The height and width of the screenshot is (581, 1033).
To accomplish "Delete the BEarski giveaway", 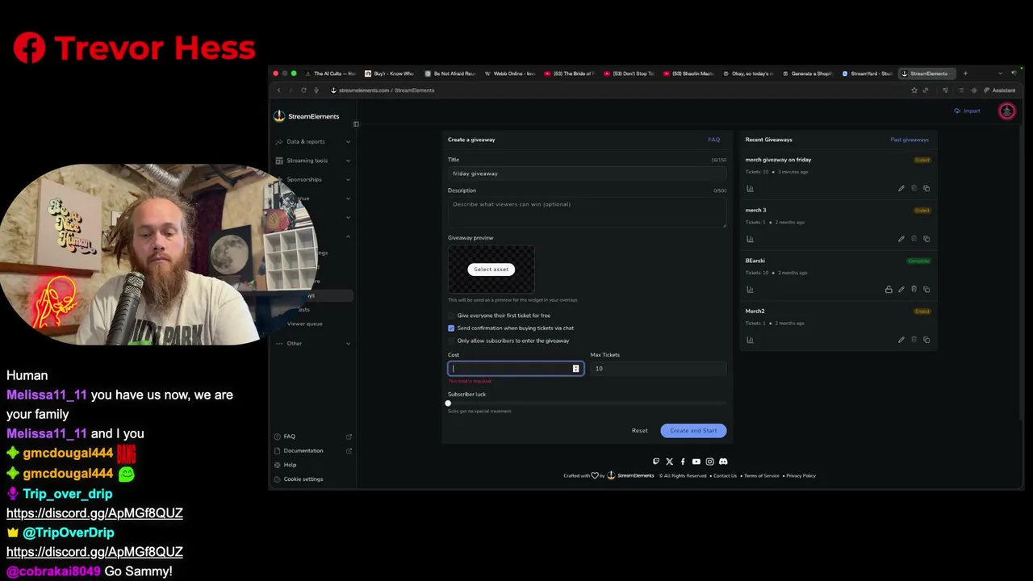I will (x=914, y=290).
